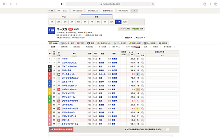Open star mark selector for オヌール
The width and height of the screenshot is (220, 137).
coord(59,120)
